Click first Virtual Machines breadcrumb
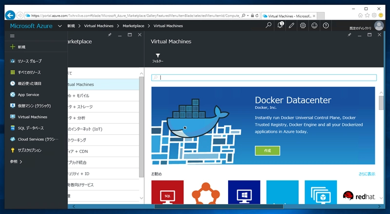The width and height of the screenshot is (390, 214). [98, 26]
